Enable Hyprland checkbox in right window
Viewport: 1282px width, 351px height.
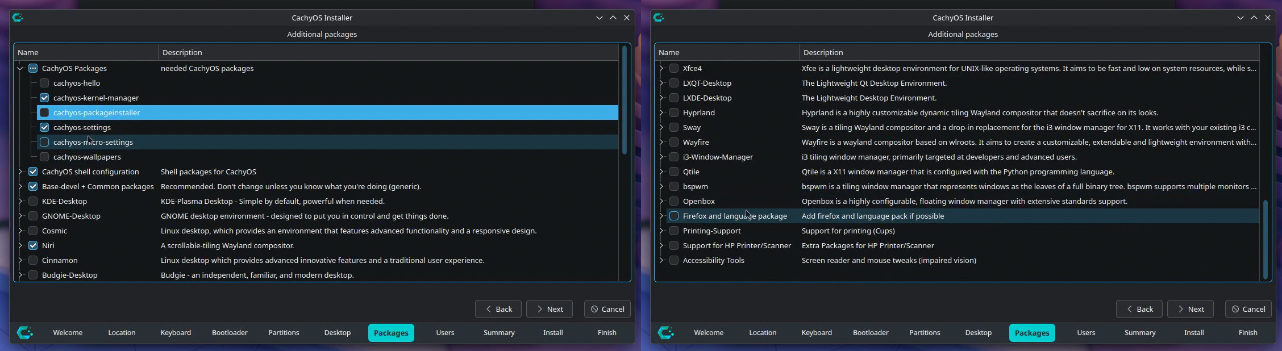(674, 112)
